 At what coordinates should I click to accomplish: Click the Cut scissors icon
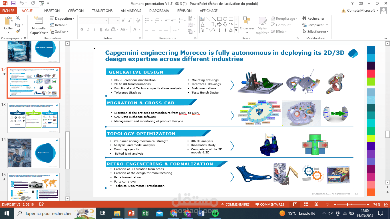(x=18, y=18)
